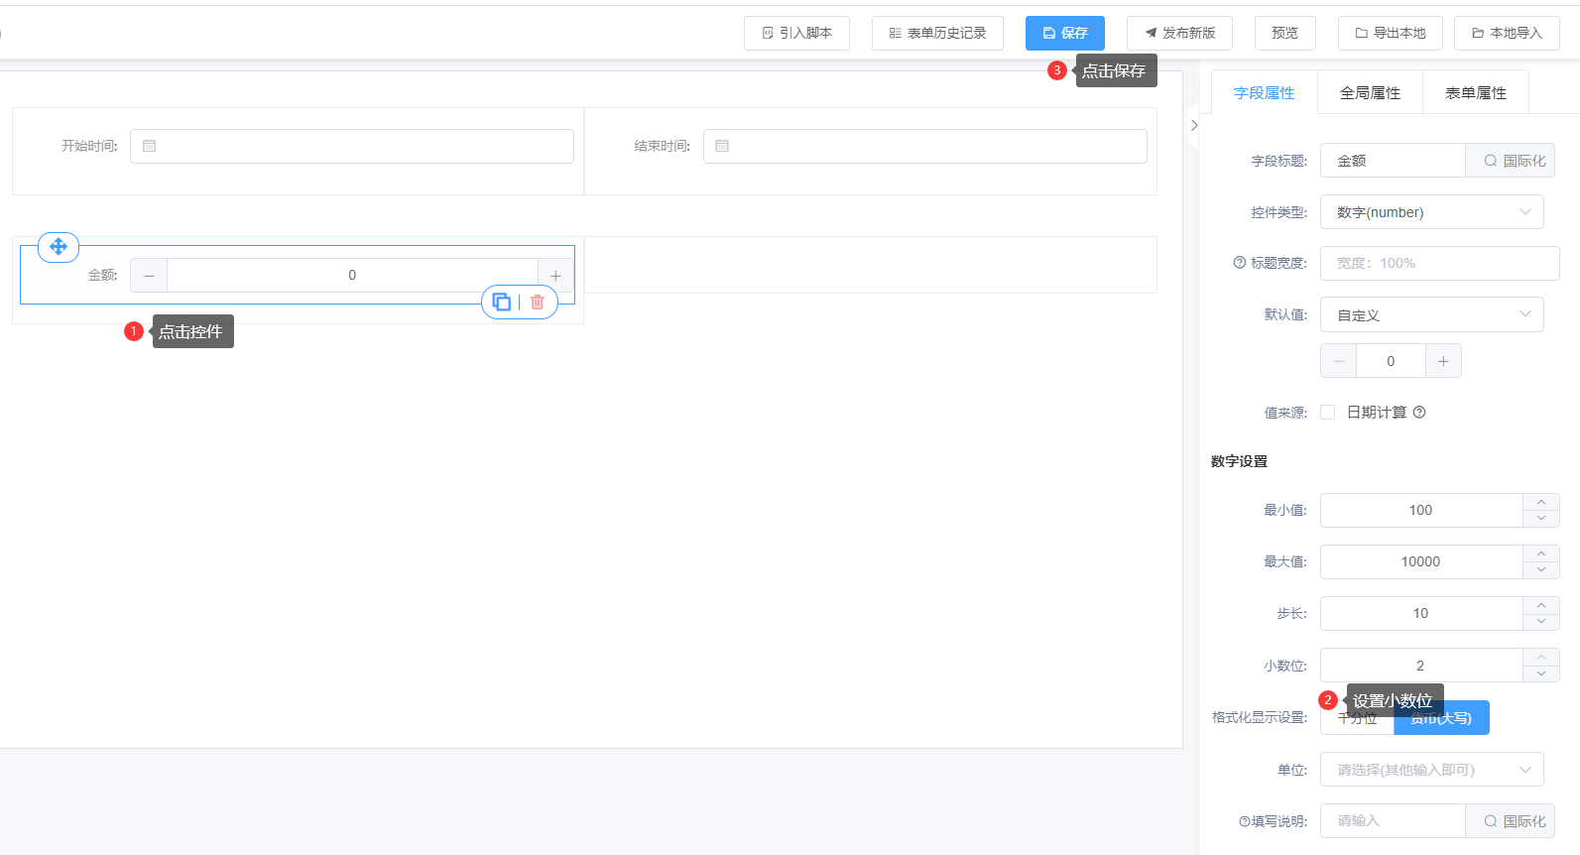Click the copy icon on the 金额 control
Image resolution: width=1580 pixels, height=855 pixels.
pos(502,303)
